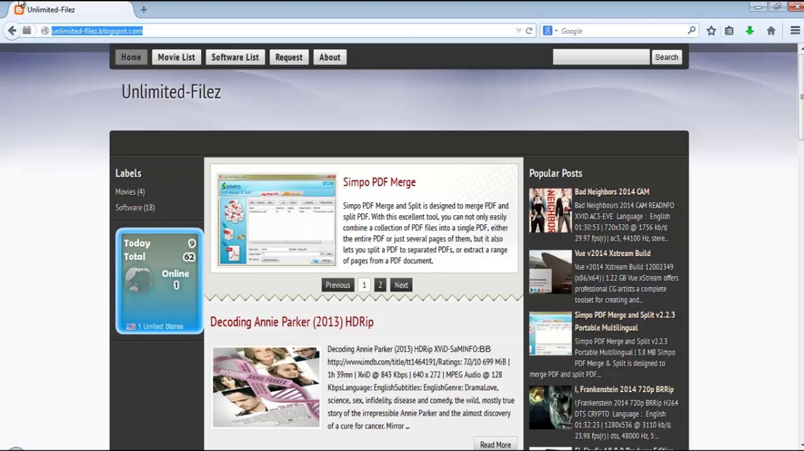The height and width of the screenshot is (451, 804).
Task: Click the green downloads arrow icon
Action: click(750, 30)
